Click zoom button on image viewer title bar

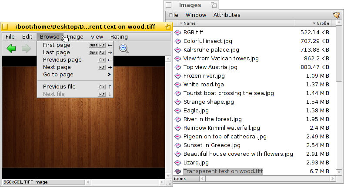coord(167,27)
